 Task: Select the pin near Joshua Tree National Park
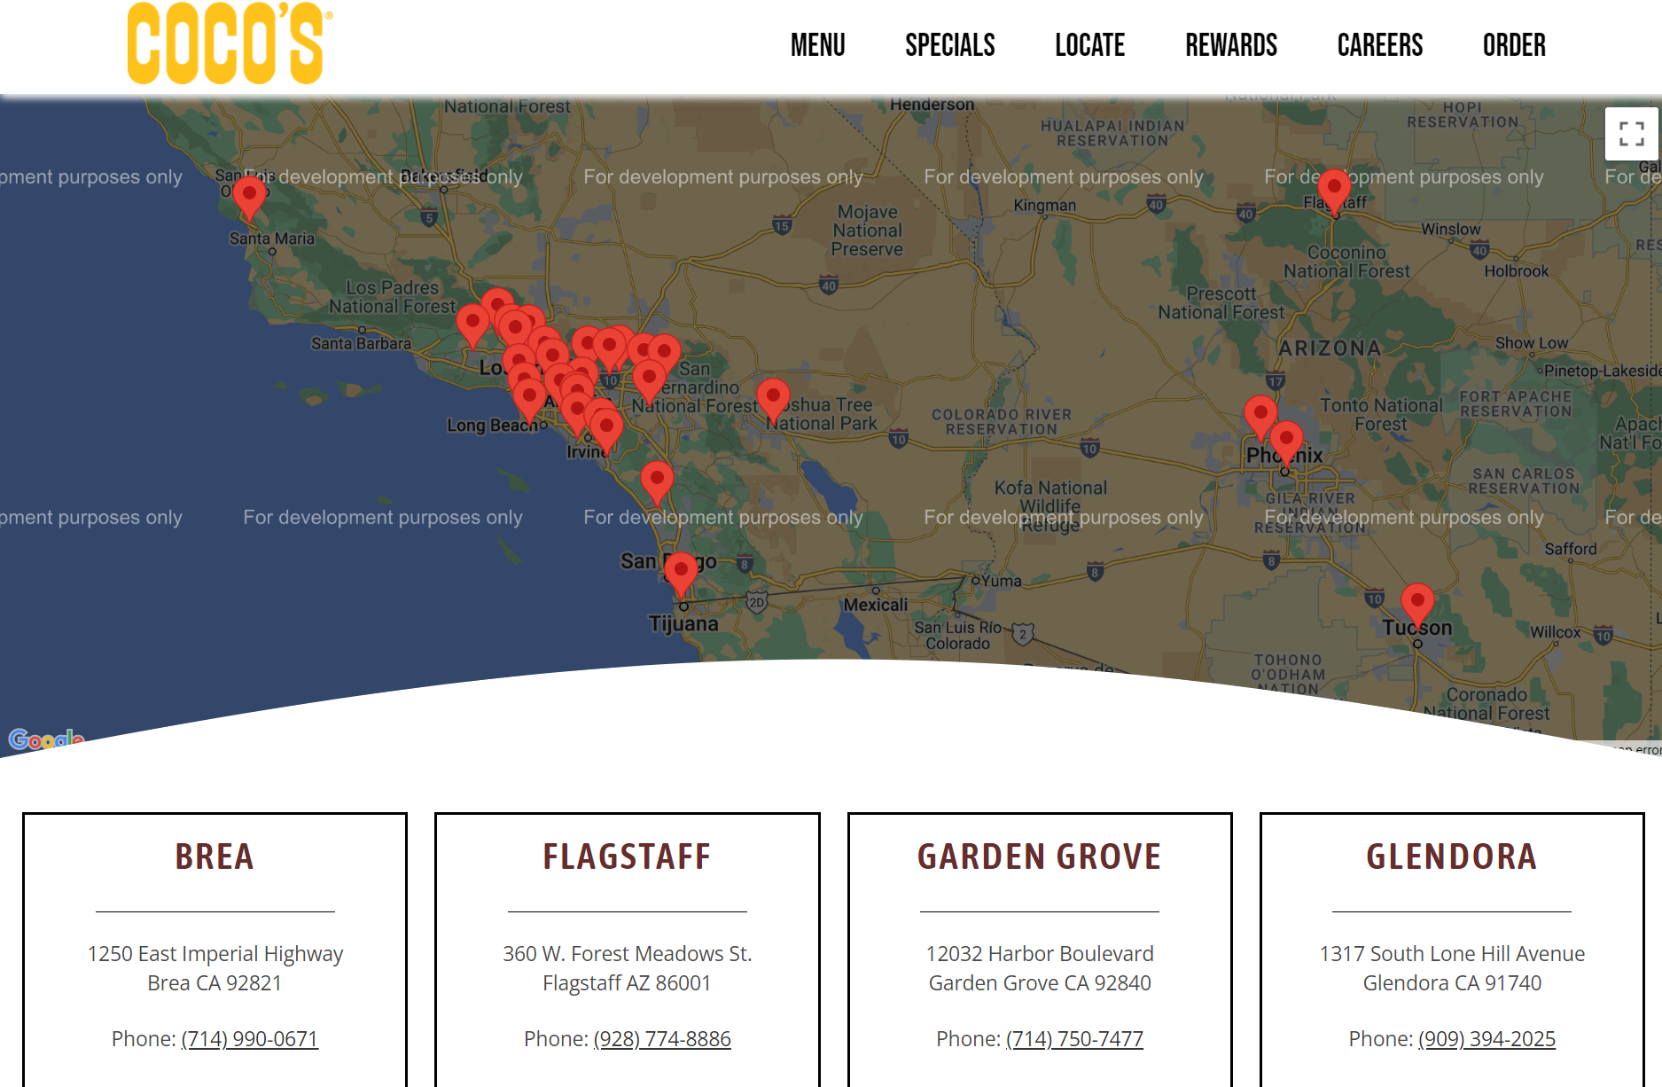tap(773, 402)
